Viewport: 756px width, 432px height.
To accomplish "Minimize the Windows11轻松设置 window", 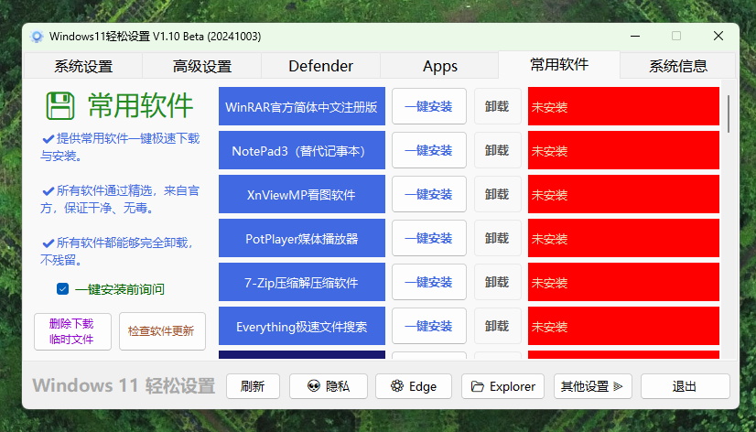I will tap(635, 37).
